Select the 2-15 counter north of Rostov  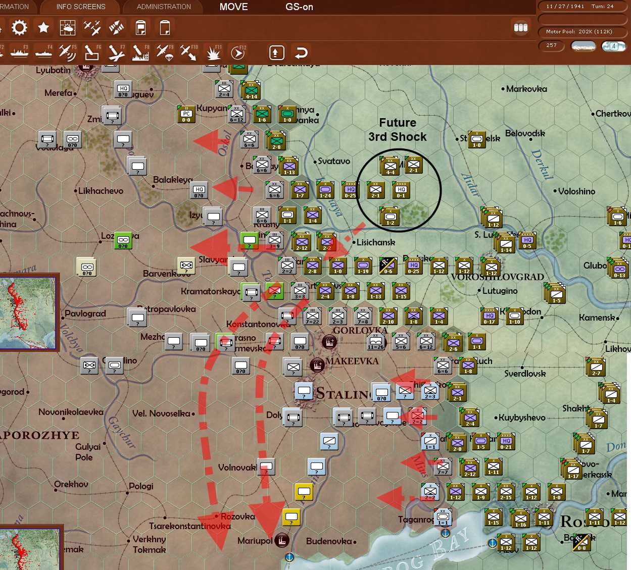pyautogui.click(x=506, y=492)
